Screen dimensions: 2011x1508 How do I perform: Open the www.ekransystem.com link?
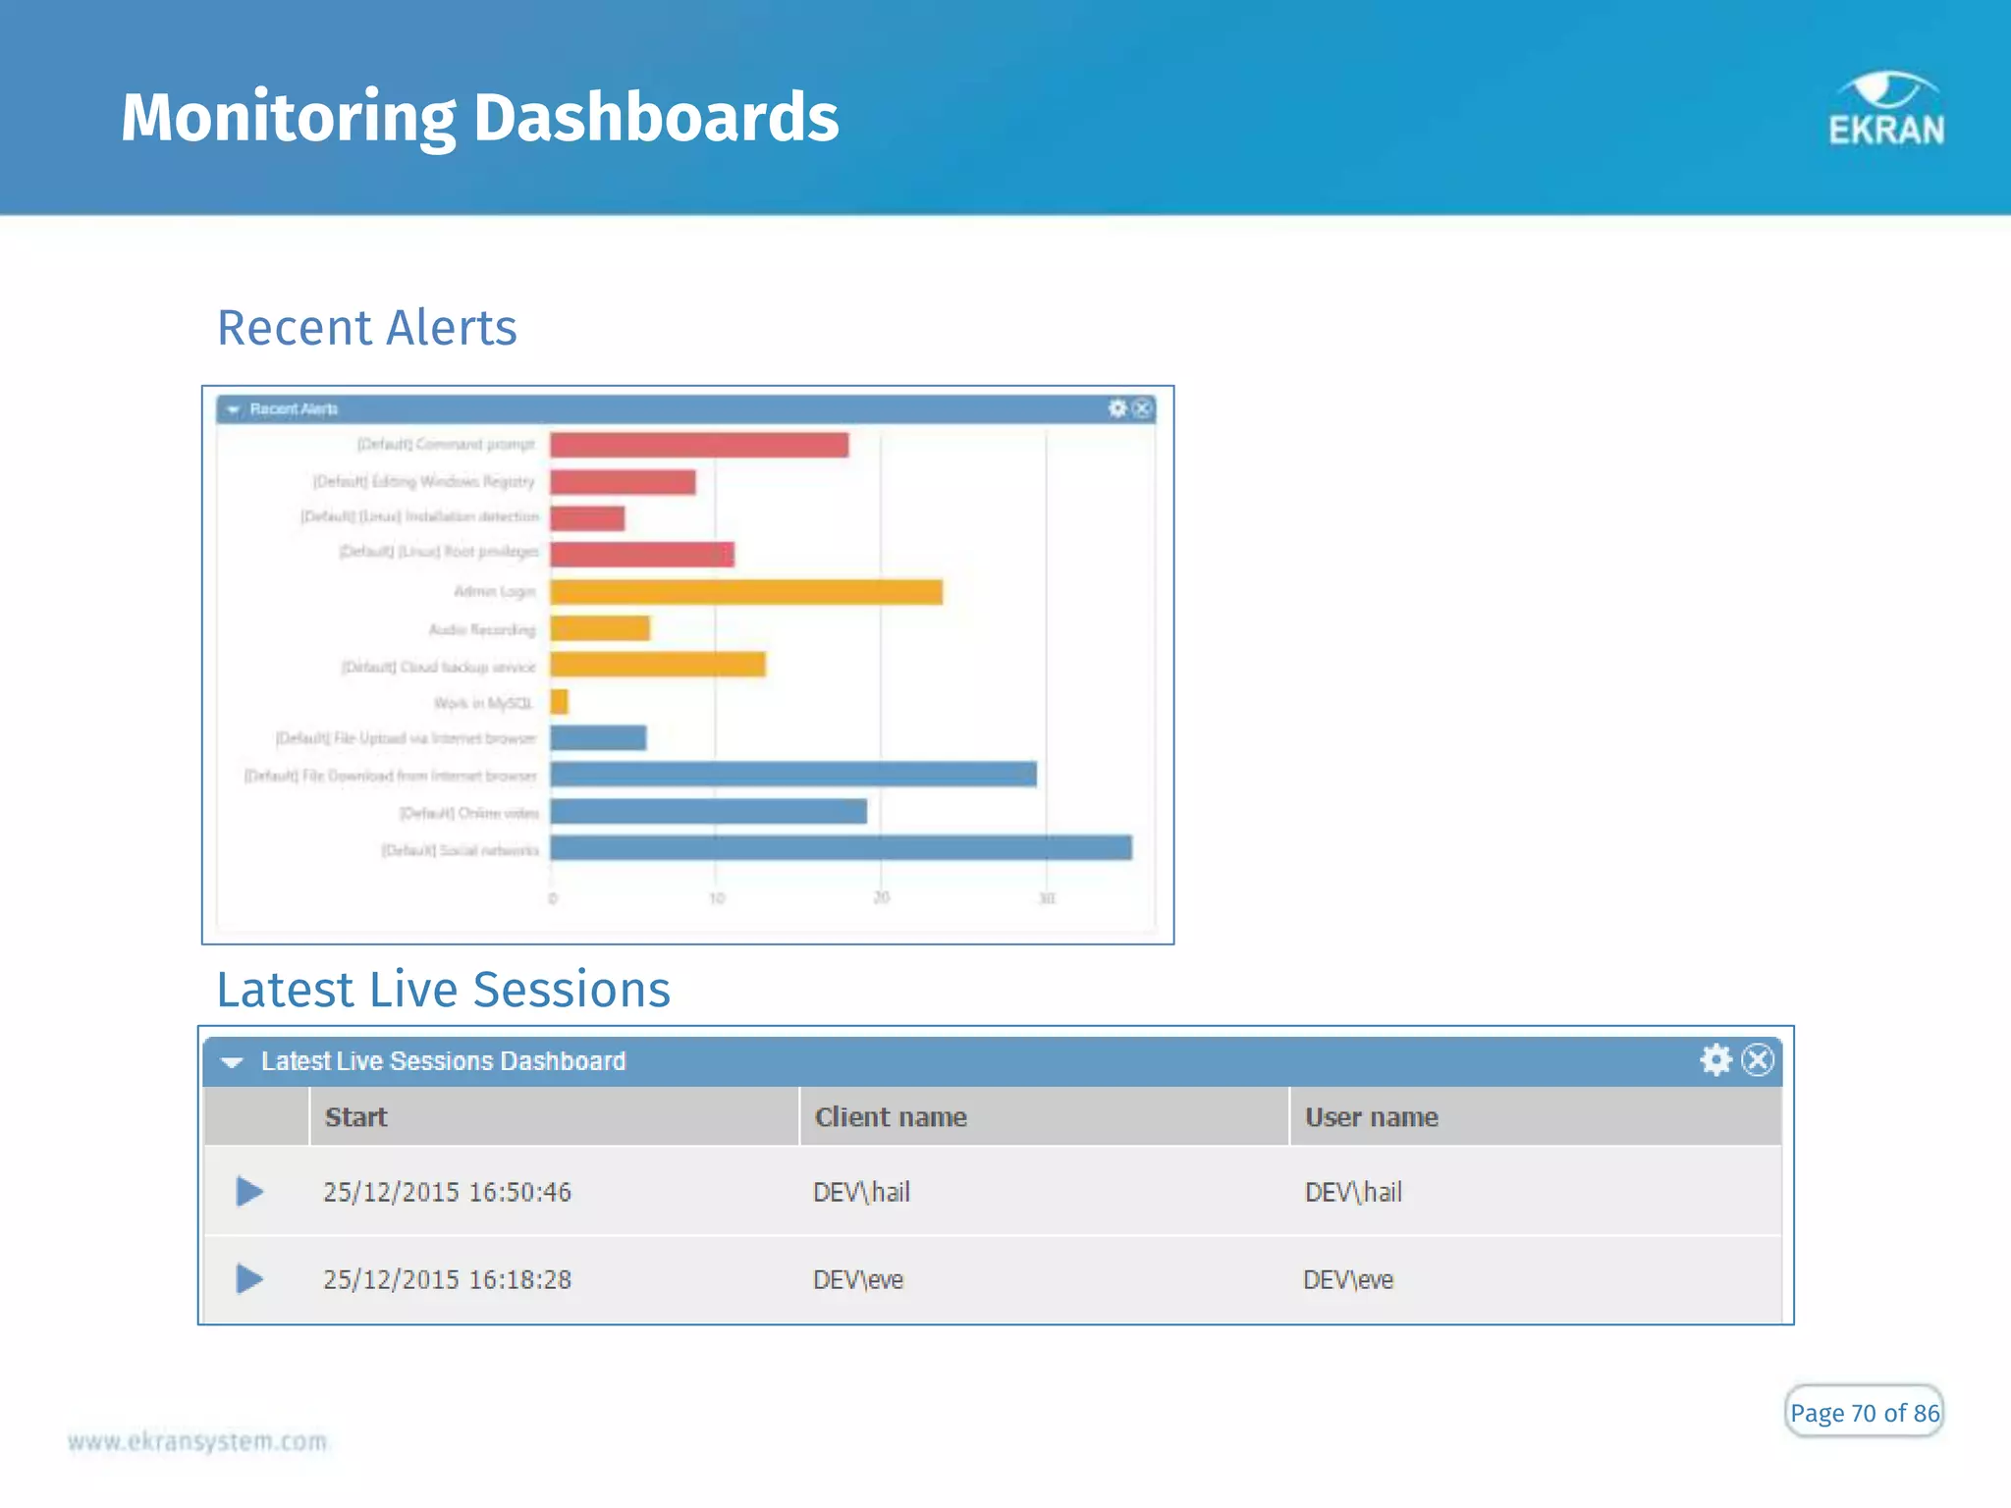197,1441
